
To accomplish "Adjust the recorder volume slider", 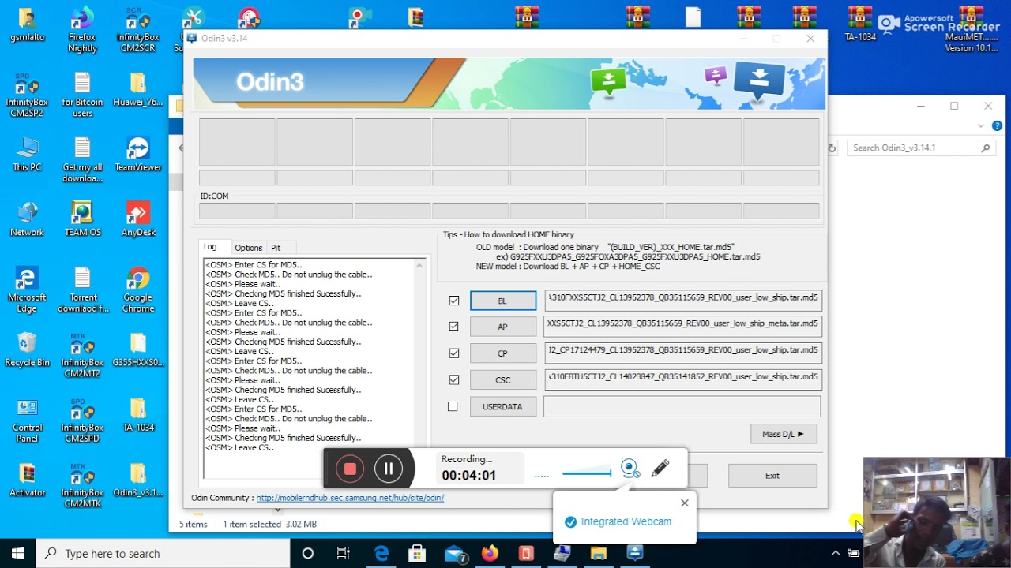I will point(586,473).
